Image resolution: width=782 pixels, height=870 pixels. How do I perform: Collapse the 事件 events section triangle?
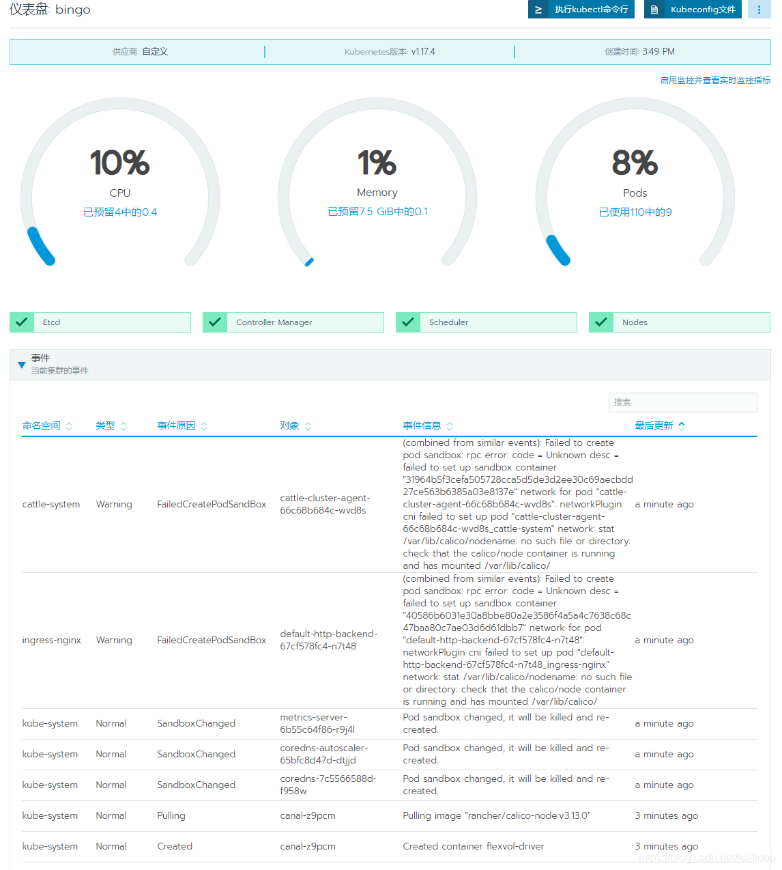21,365
